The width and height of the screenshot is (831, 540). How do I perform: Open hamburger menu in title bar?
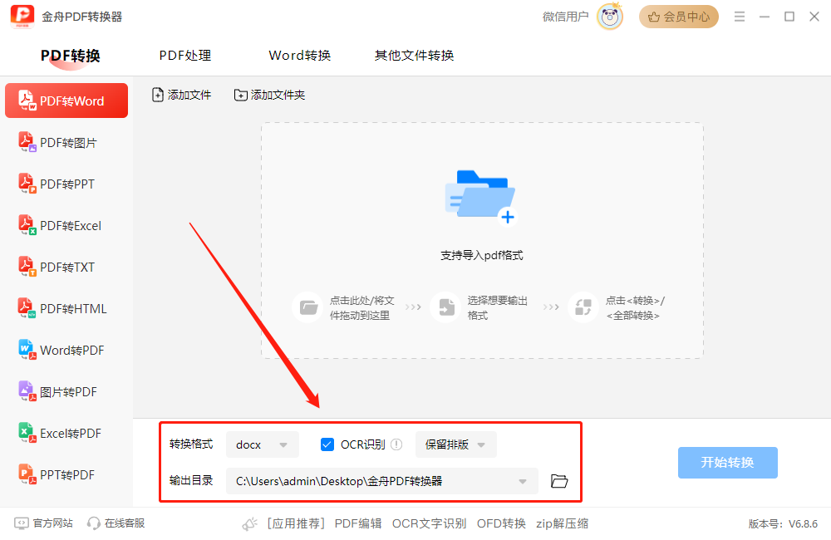click(x=740, y=17)
